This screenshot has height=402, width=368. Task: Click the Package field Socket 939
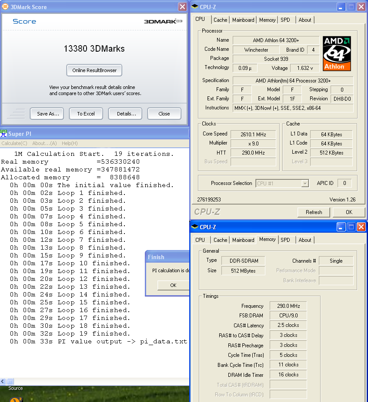[276, 59]
